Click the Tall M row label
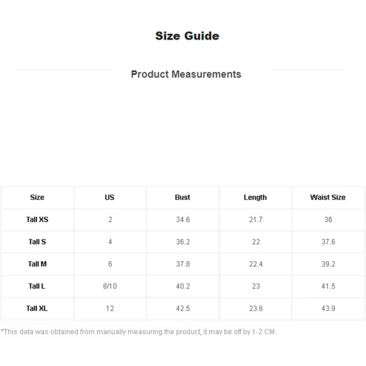Image resolution: width=366 pixels, height=366 pixels. pyautogui.click(x=37, y=264)
